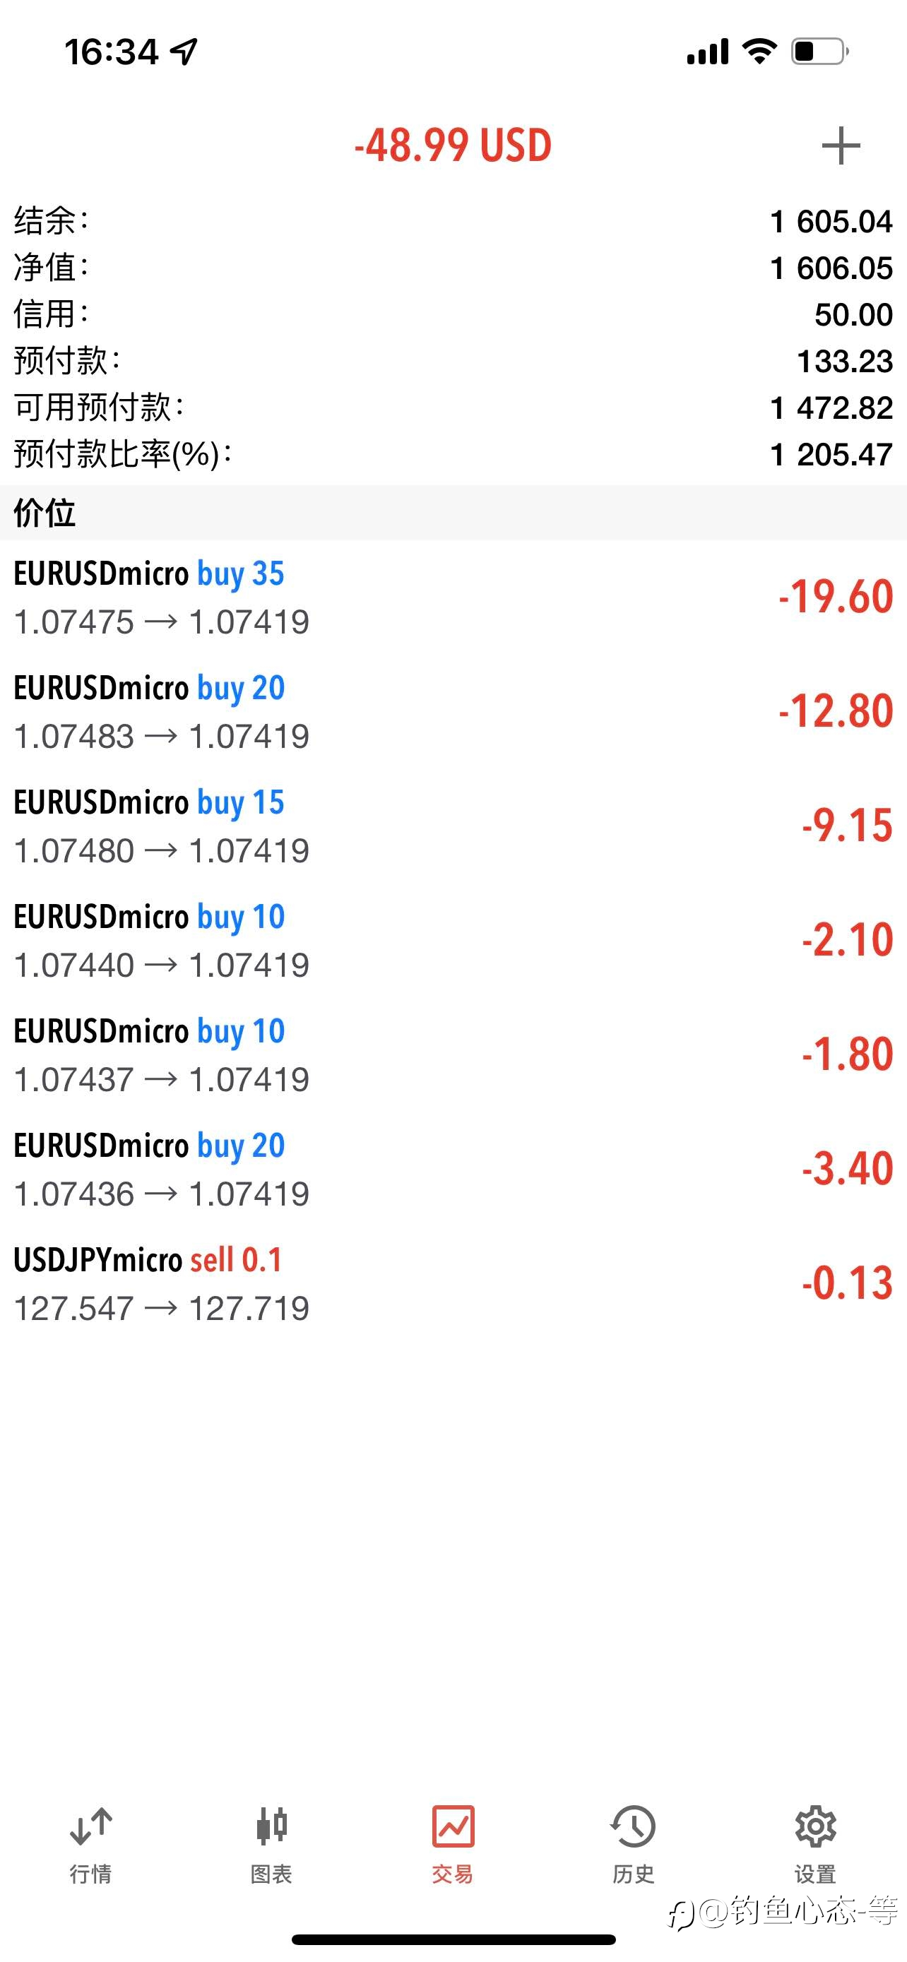Select the 交易 trade tab icon
907x1962 pixels.
click(x=453, y=1826)
